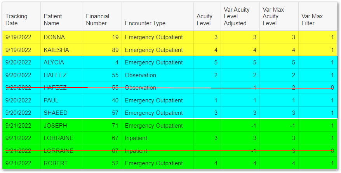Select ROBERT patient name cell
This screenshot has height=173, width=341.
[x=61, y=163]
